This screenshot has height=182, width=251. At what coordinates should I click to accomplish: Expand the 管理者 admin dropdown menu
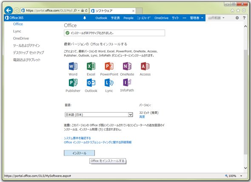[x=197, y=18]
